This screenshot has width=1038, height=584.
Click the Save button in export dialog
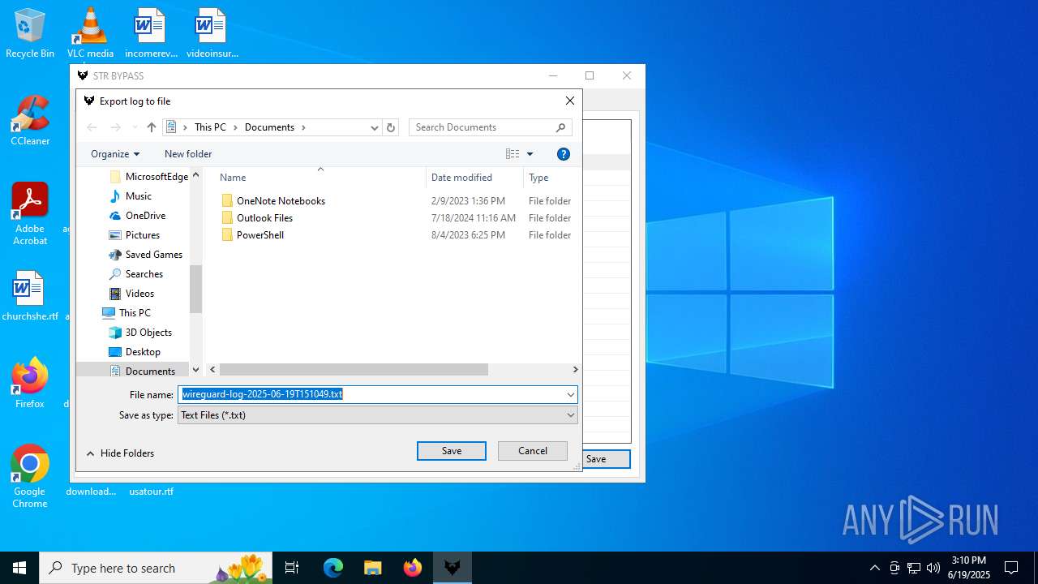452,451
